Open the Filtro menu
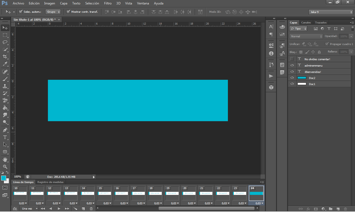The width and height of the screenshot is (355, 212). (108, 3)
